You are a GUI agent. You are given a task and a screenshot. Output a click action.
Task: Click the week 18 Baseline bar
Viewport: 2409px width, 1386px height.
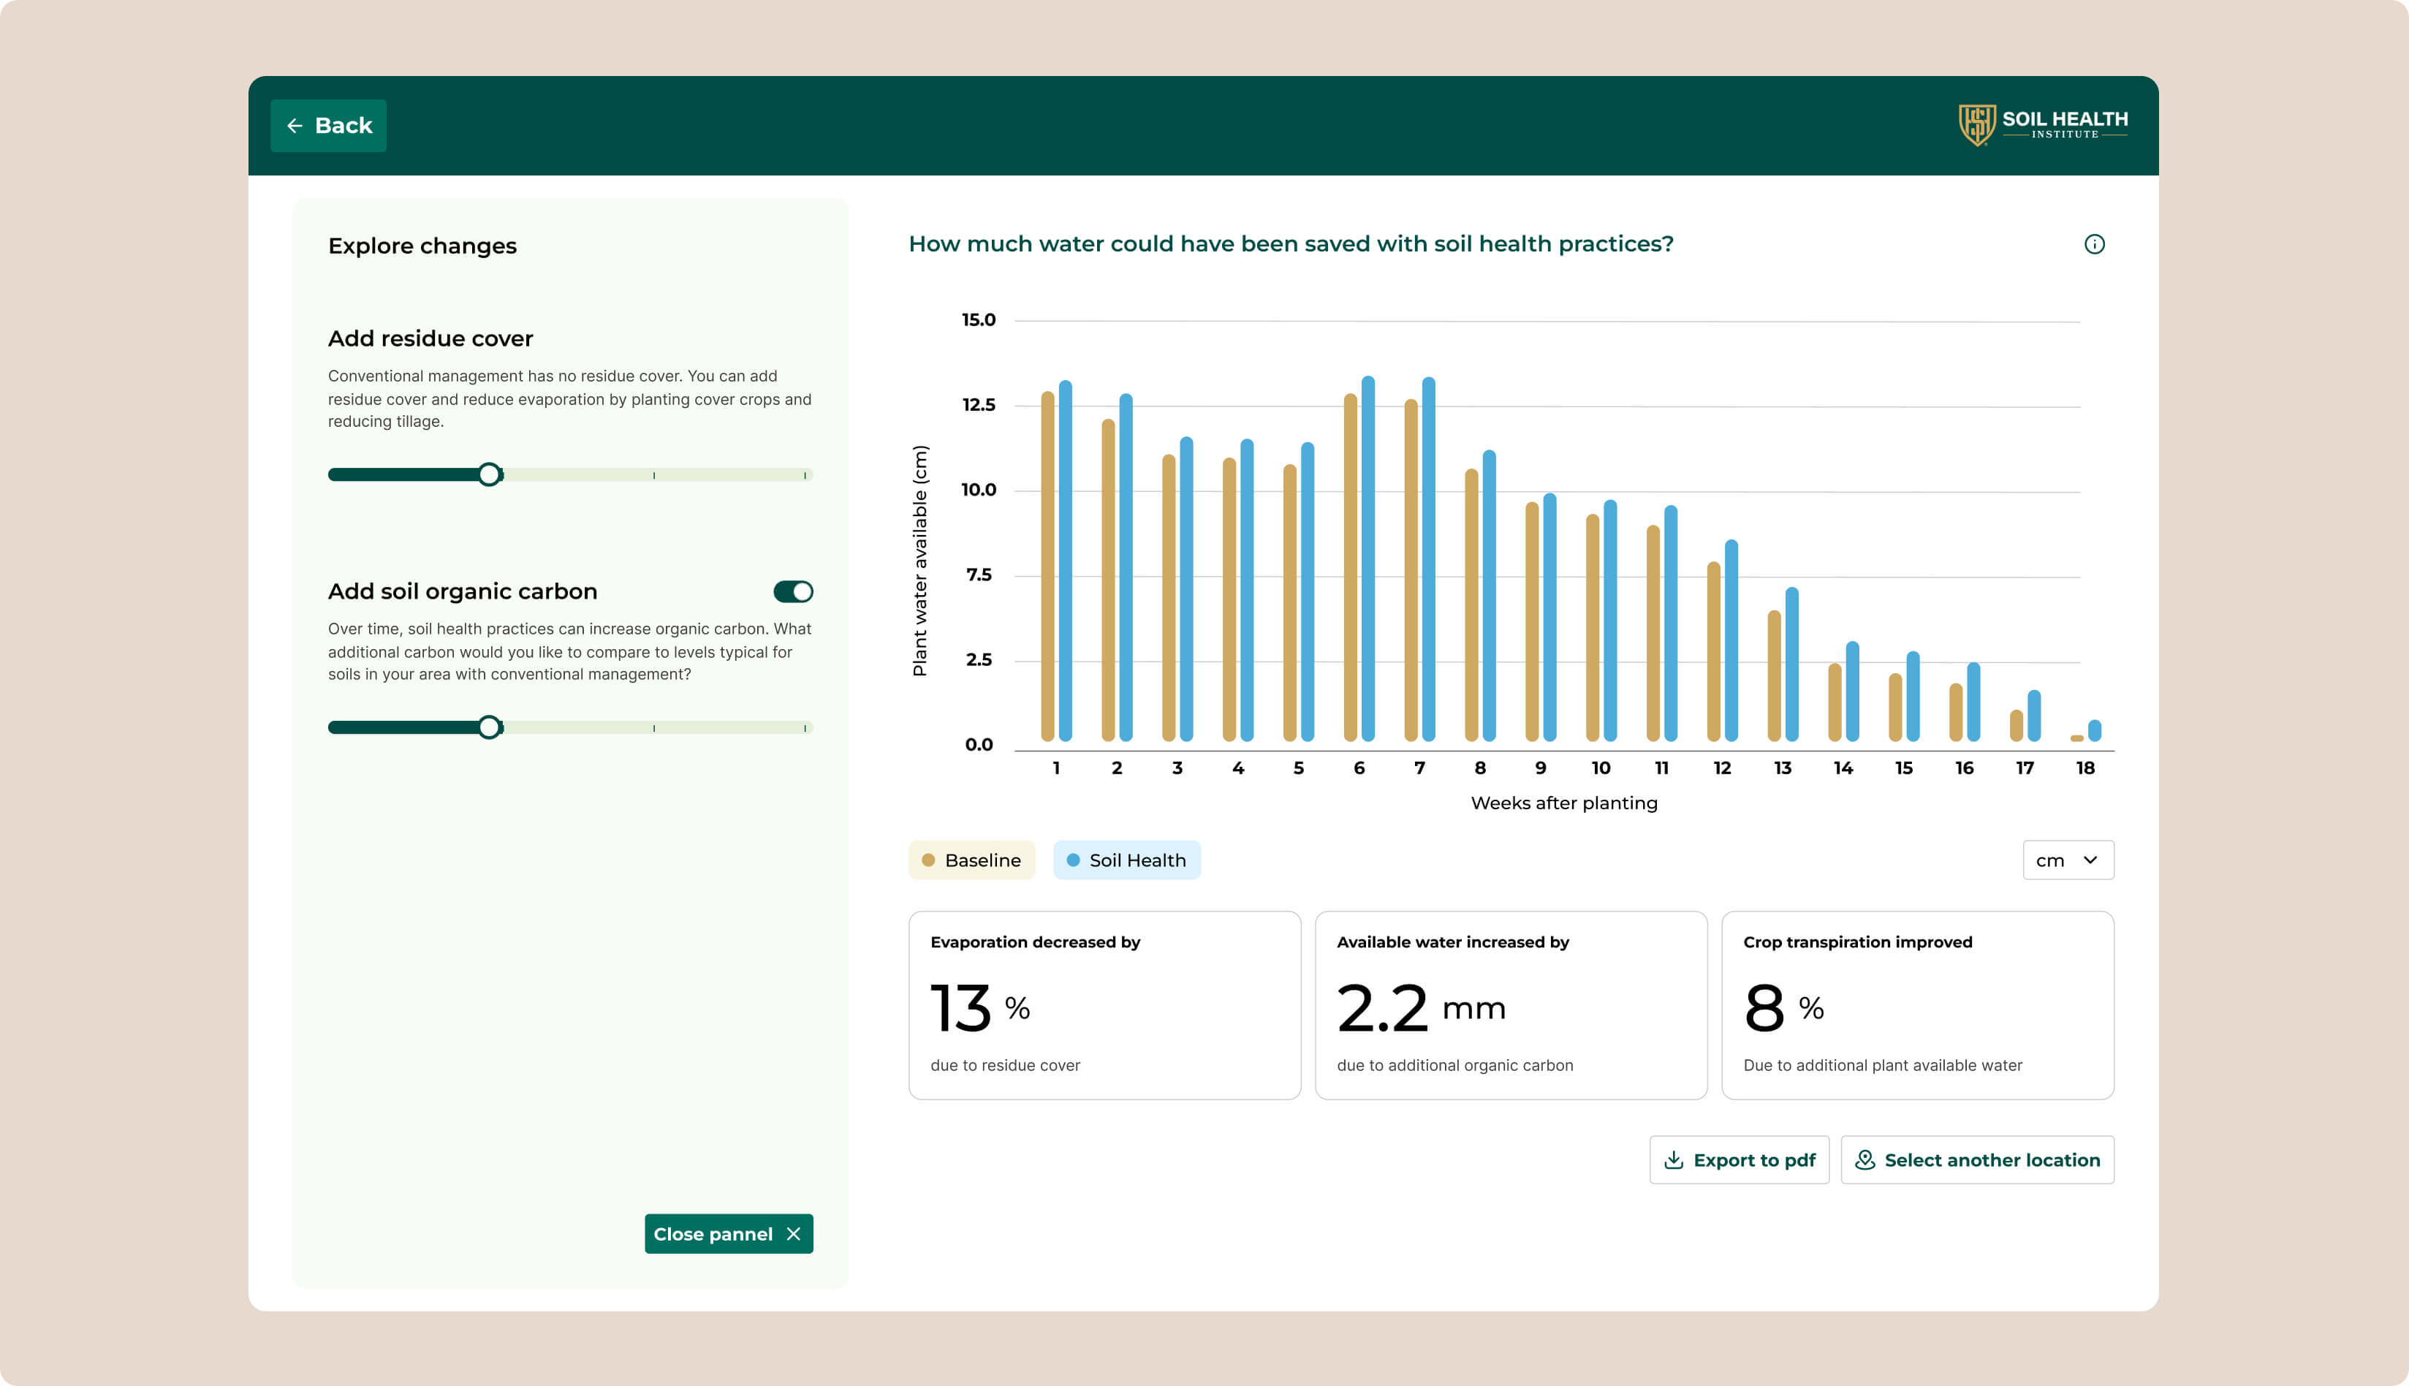(x=2077, y=738)
